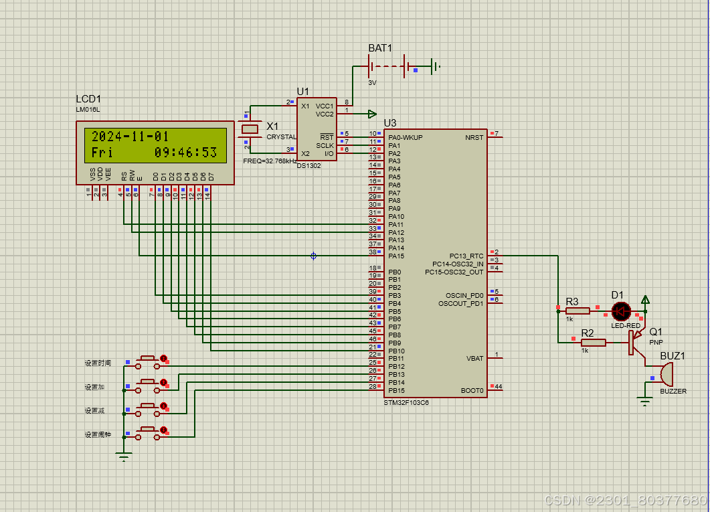The width and height of the screenshot is (710, 512).
Task: Click the 设置加 label text
Action: point(94,387)
